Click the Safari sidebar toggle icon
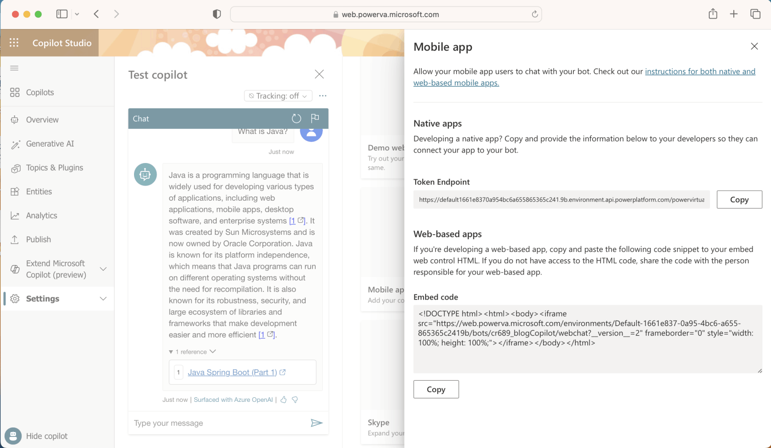771x448 pixels. point(62,14)
